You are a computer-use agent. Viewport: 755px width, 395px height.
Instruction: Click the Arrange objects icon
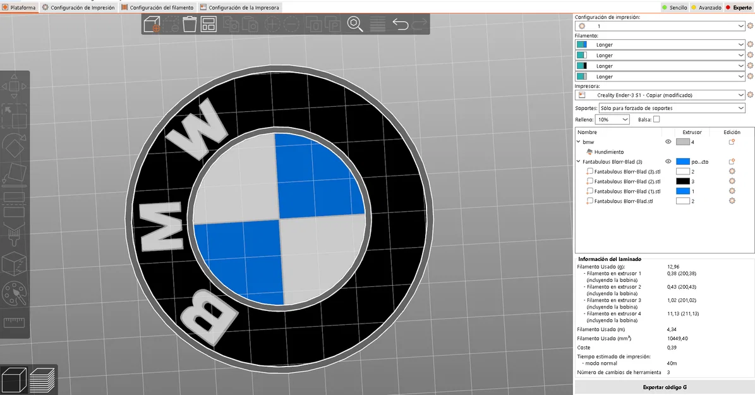[x=208, y=24]
